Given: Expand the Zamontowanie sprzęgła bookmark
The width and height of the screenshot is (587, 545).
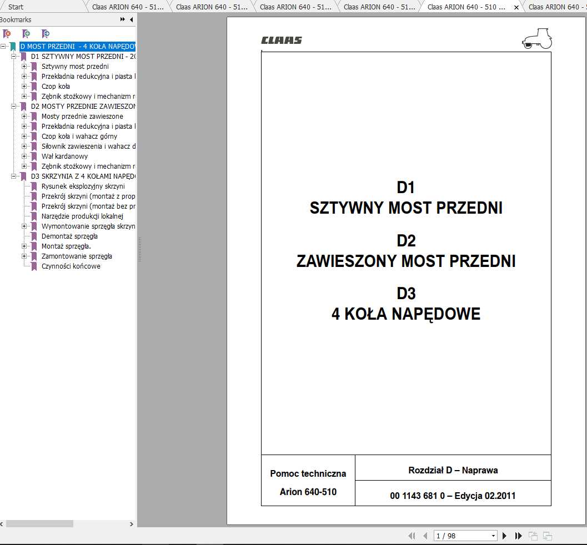Looking at the screenshot, I should (24, 256).
